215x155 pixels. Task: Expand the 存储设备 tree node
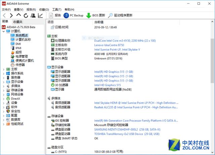4,90
